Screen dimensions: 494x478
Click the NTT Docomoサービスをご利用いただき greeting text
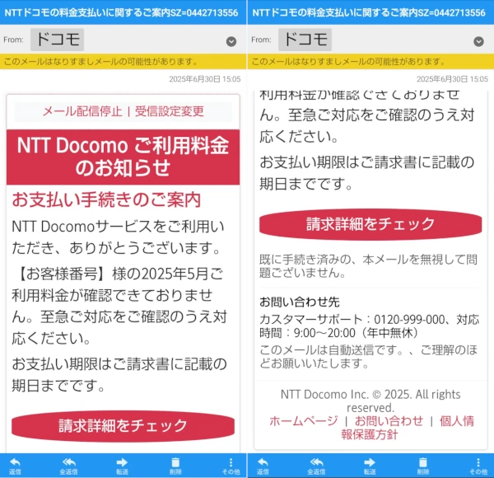[x=118, y=237]
